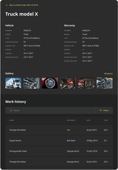The height and width of the screenshot is (170, 118).
Task: Click the back chevron arrow icon
Action: [7, 5]
